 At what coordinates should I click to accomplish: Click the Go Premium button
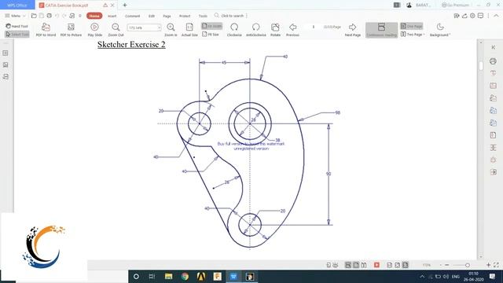point(456,6)
